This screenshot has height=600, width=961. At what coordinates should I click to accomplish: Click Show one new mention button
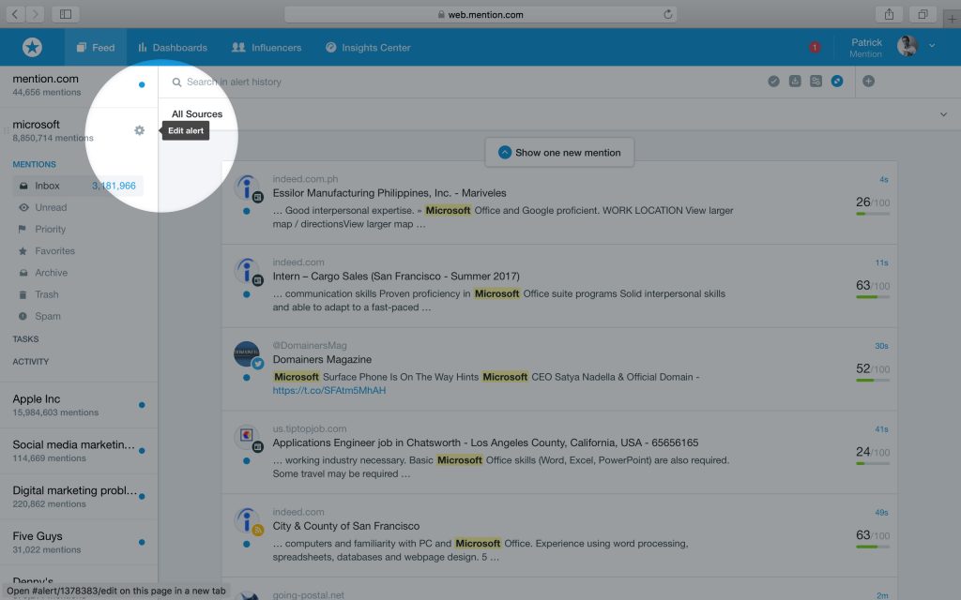coord(559,153)
